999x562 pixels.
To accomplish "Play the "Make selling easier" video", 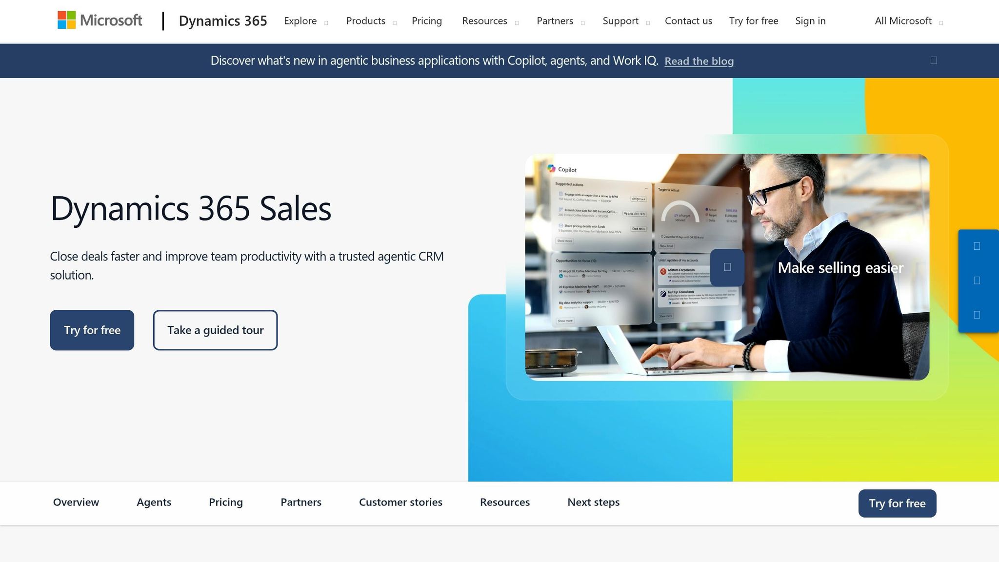I will click(x=726, y=266).
